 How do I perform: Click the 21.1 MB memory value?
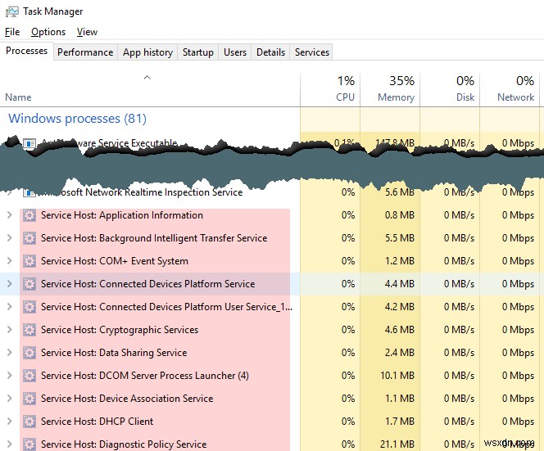pyautogui.click(x=397, y=444)
